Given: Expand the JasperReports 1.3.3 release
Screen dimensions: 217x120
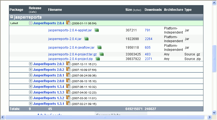Looking at the screenshot, I should point(31,92).
